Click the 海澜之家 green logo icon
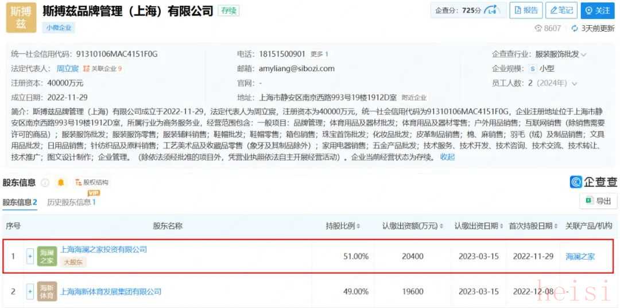Viewport: 620px width, 308px height. point(47,256)
